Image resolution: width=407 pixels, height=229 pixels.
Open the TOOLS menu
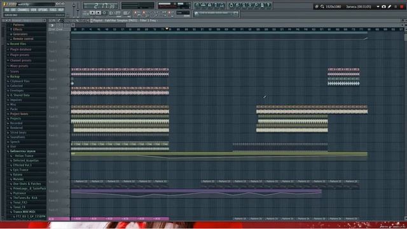[x=53, y=10]
